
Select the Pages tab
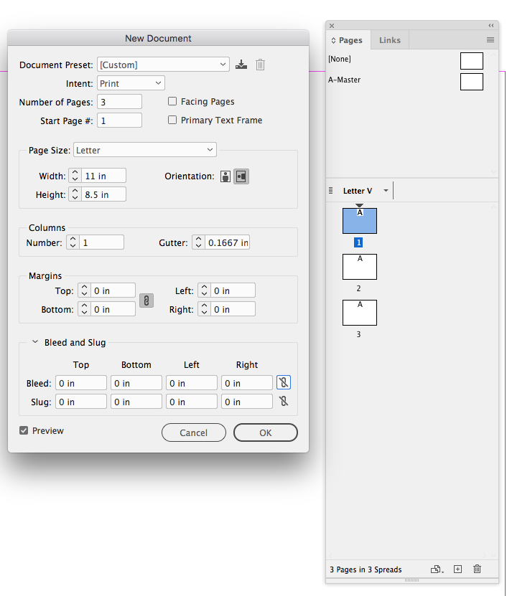pyautogui.click(x=348, y=40)
